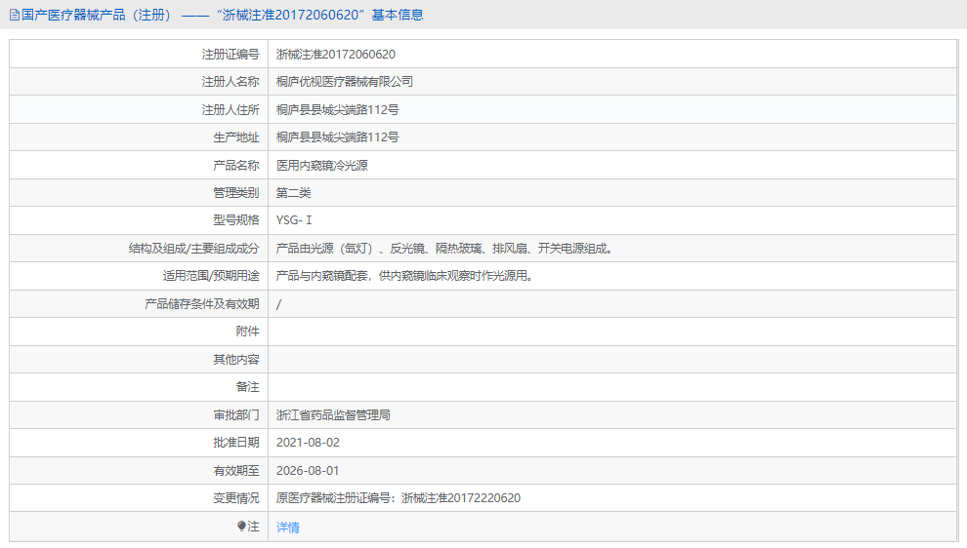Image resolution: width=967 pixels, height=548 pixels.
Task: Click the document icon beside the page title
Action: click(15, 15)
